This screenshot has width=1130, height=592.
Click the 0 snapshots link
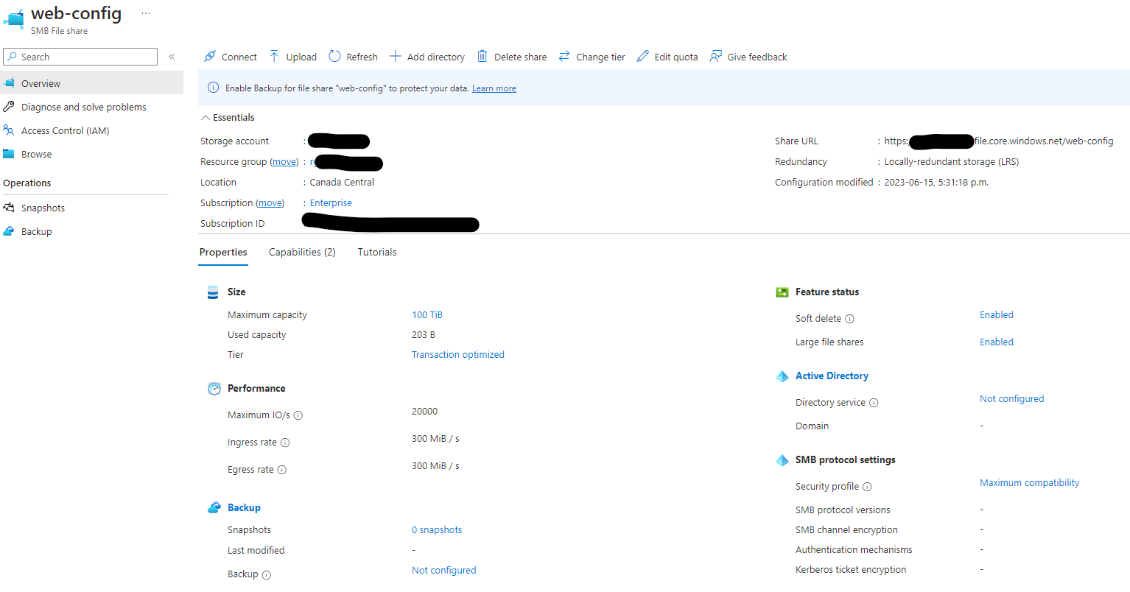[437, 530]
